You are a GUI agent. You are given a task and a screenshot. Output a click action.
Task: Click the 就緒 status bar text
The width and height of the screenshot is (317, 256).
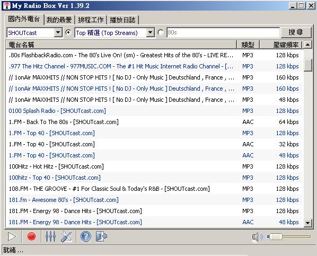13,250
